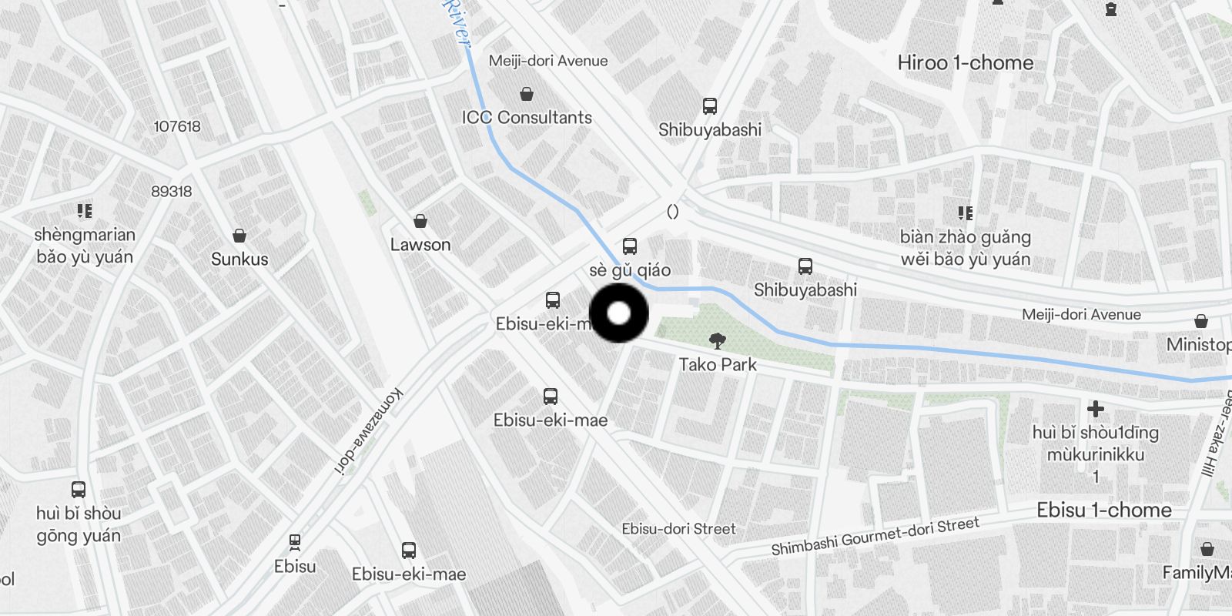
Task: Select the Komazawa-dori road label
Action: (368, 434)
